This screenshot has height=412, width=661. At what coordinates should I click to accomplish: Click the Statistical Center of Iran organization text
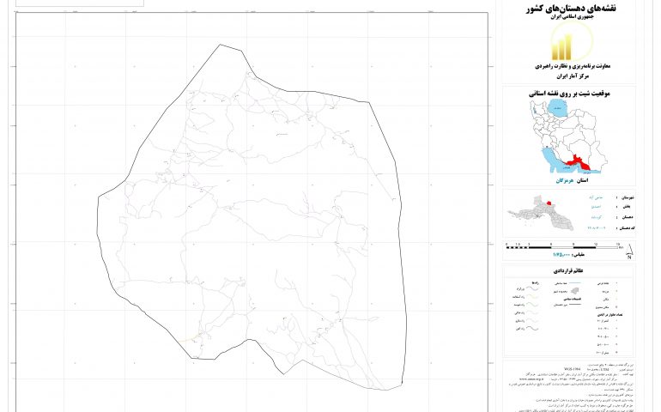point(567,75)
